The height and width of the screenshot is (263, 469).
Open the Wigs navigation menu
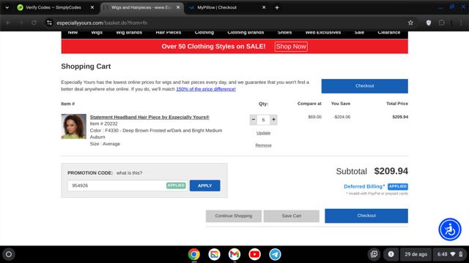tap(97, 32)
